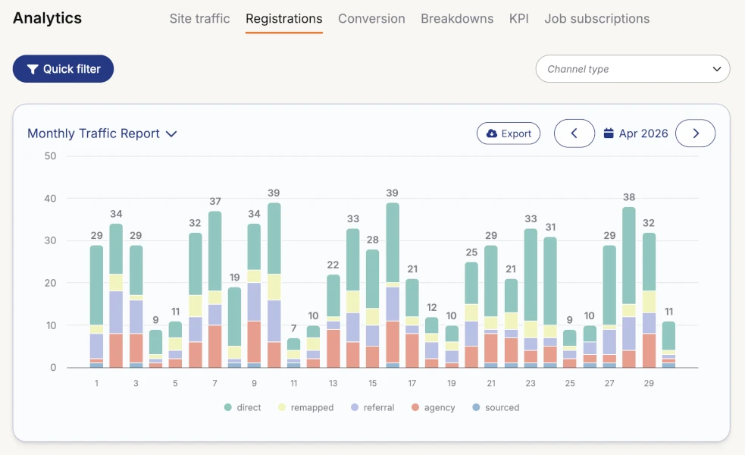The image size is (745, 455).
Task: Click the Quick filter button
Action: pos(63,69)
